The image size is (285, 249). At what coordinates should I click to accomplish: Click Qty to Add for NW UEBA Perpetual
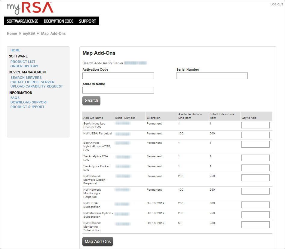click(255, 135)
